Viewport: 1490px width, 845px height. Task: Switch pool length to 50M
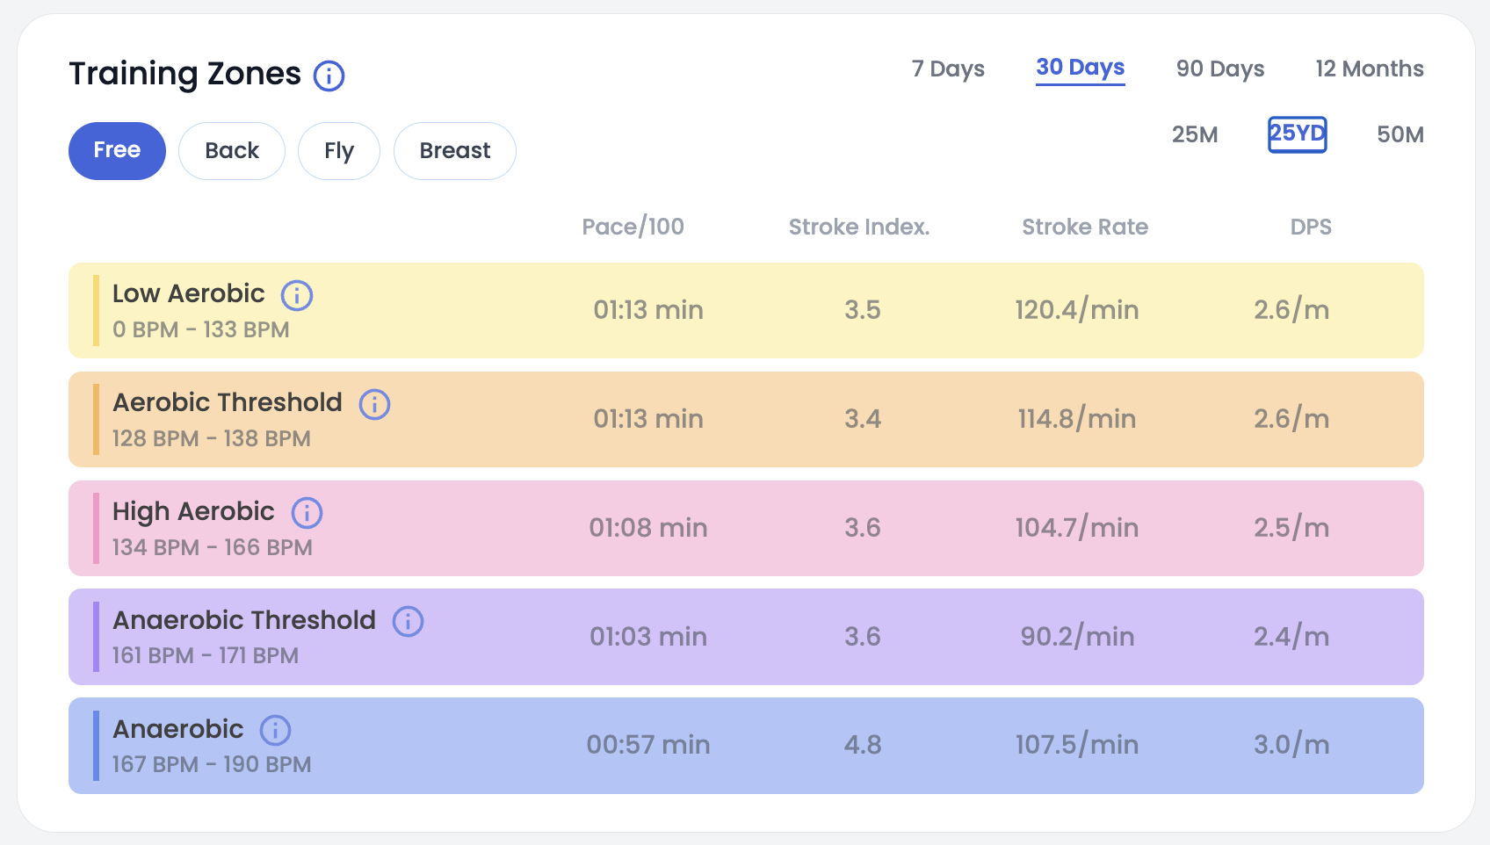(x=1400, y=134)
